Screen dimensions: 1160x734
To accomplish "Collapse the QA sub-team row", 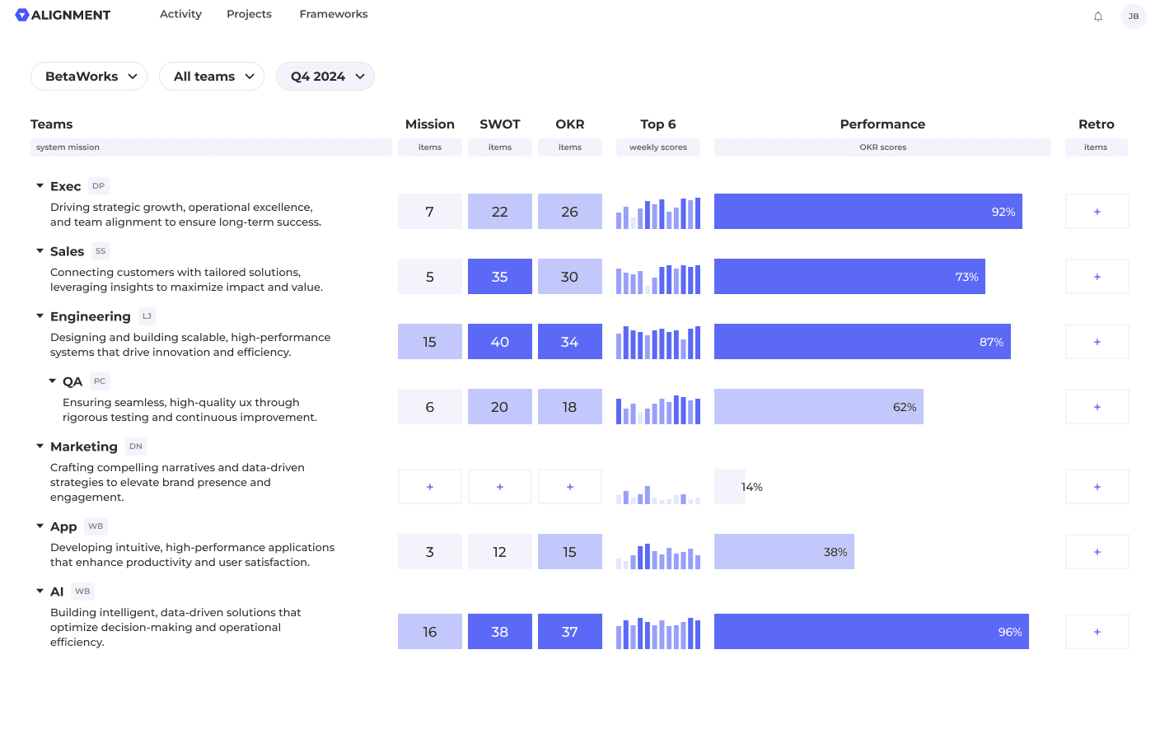I will point(52,381).
